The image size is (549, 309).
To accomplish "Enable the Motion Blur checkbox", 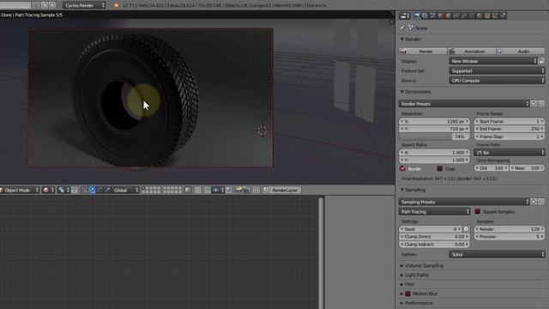I will pos(408,294).
